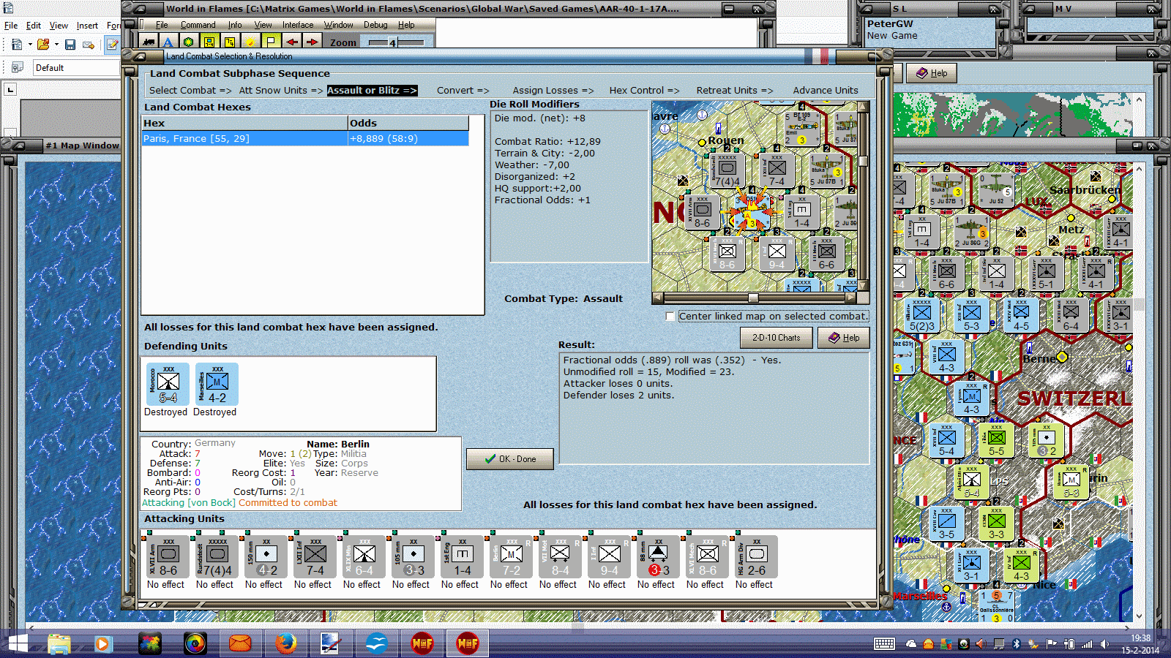Open the Debug menu

pos(375,25)
